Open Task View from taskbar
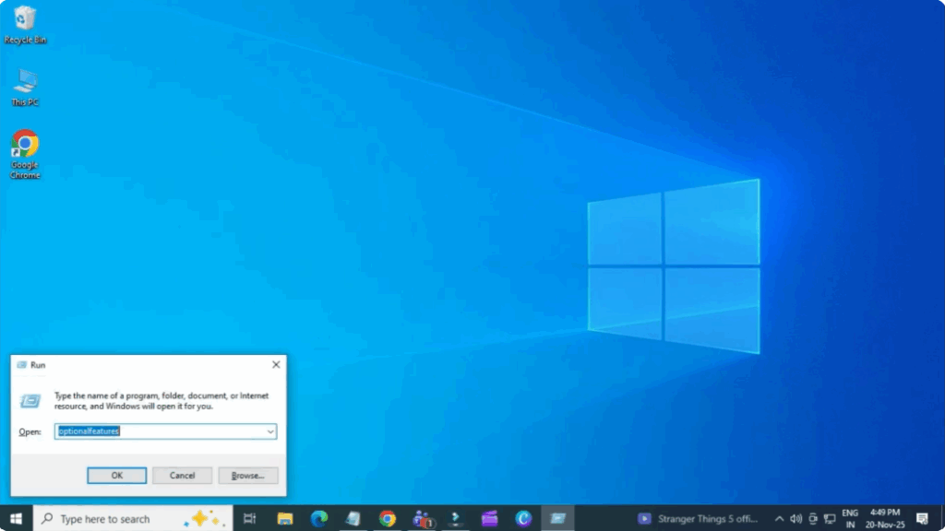The height and width of the screenshot is (531, 945). pos(249,519)
